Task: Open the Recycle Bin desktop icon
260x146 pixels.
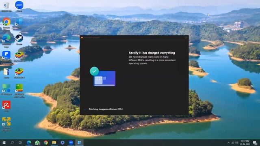Action: (x=6, y=6)
